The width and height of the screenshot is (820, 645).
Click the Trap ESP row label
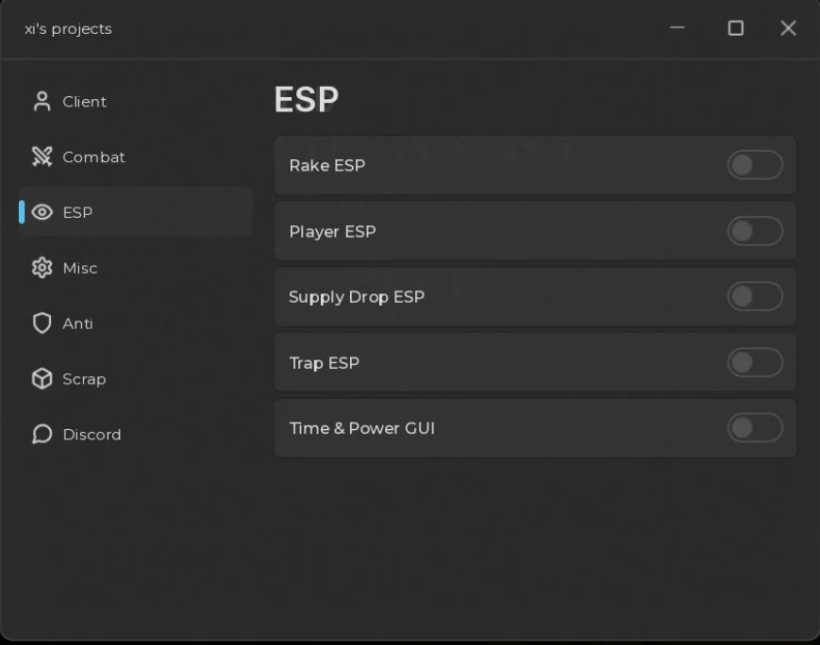tap(325, 363)
